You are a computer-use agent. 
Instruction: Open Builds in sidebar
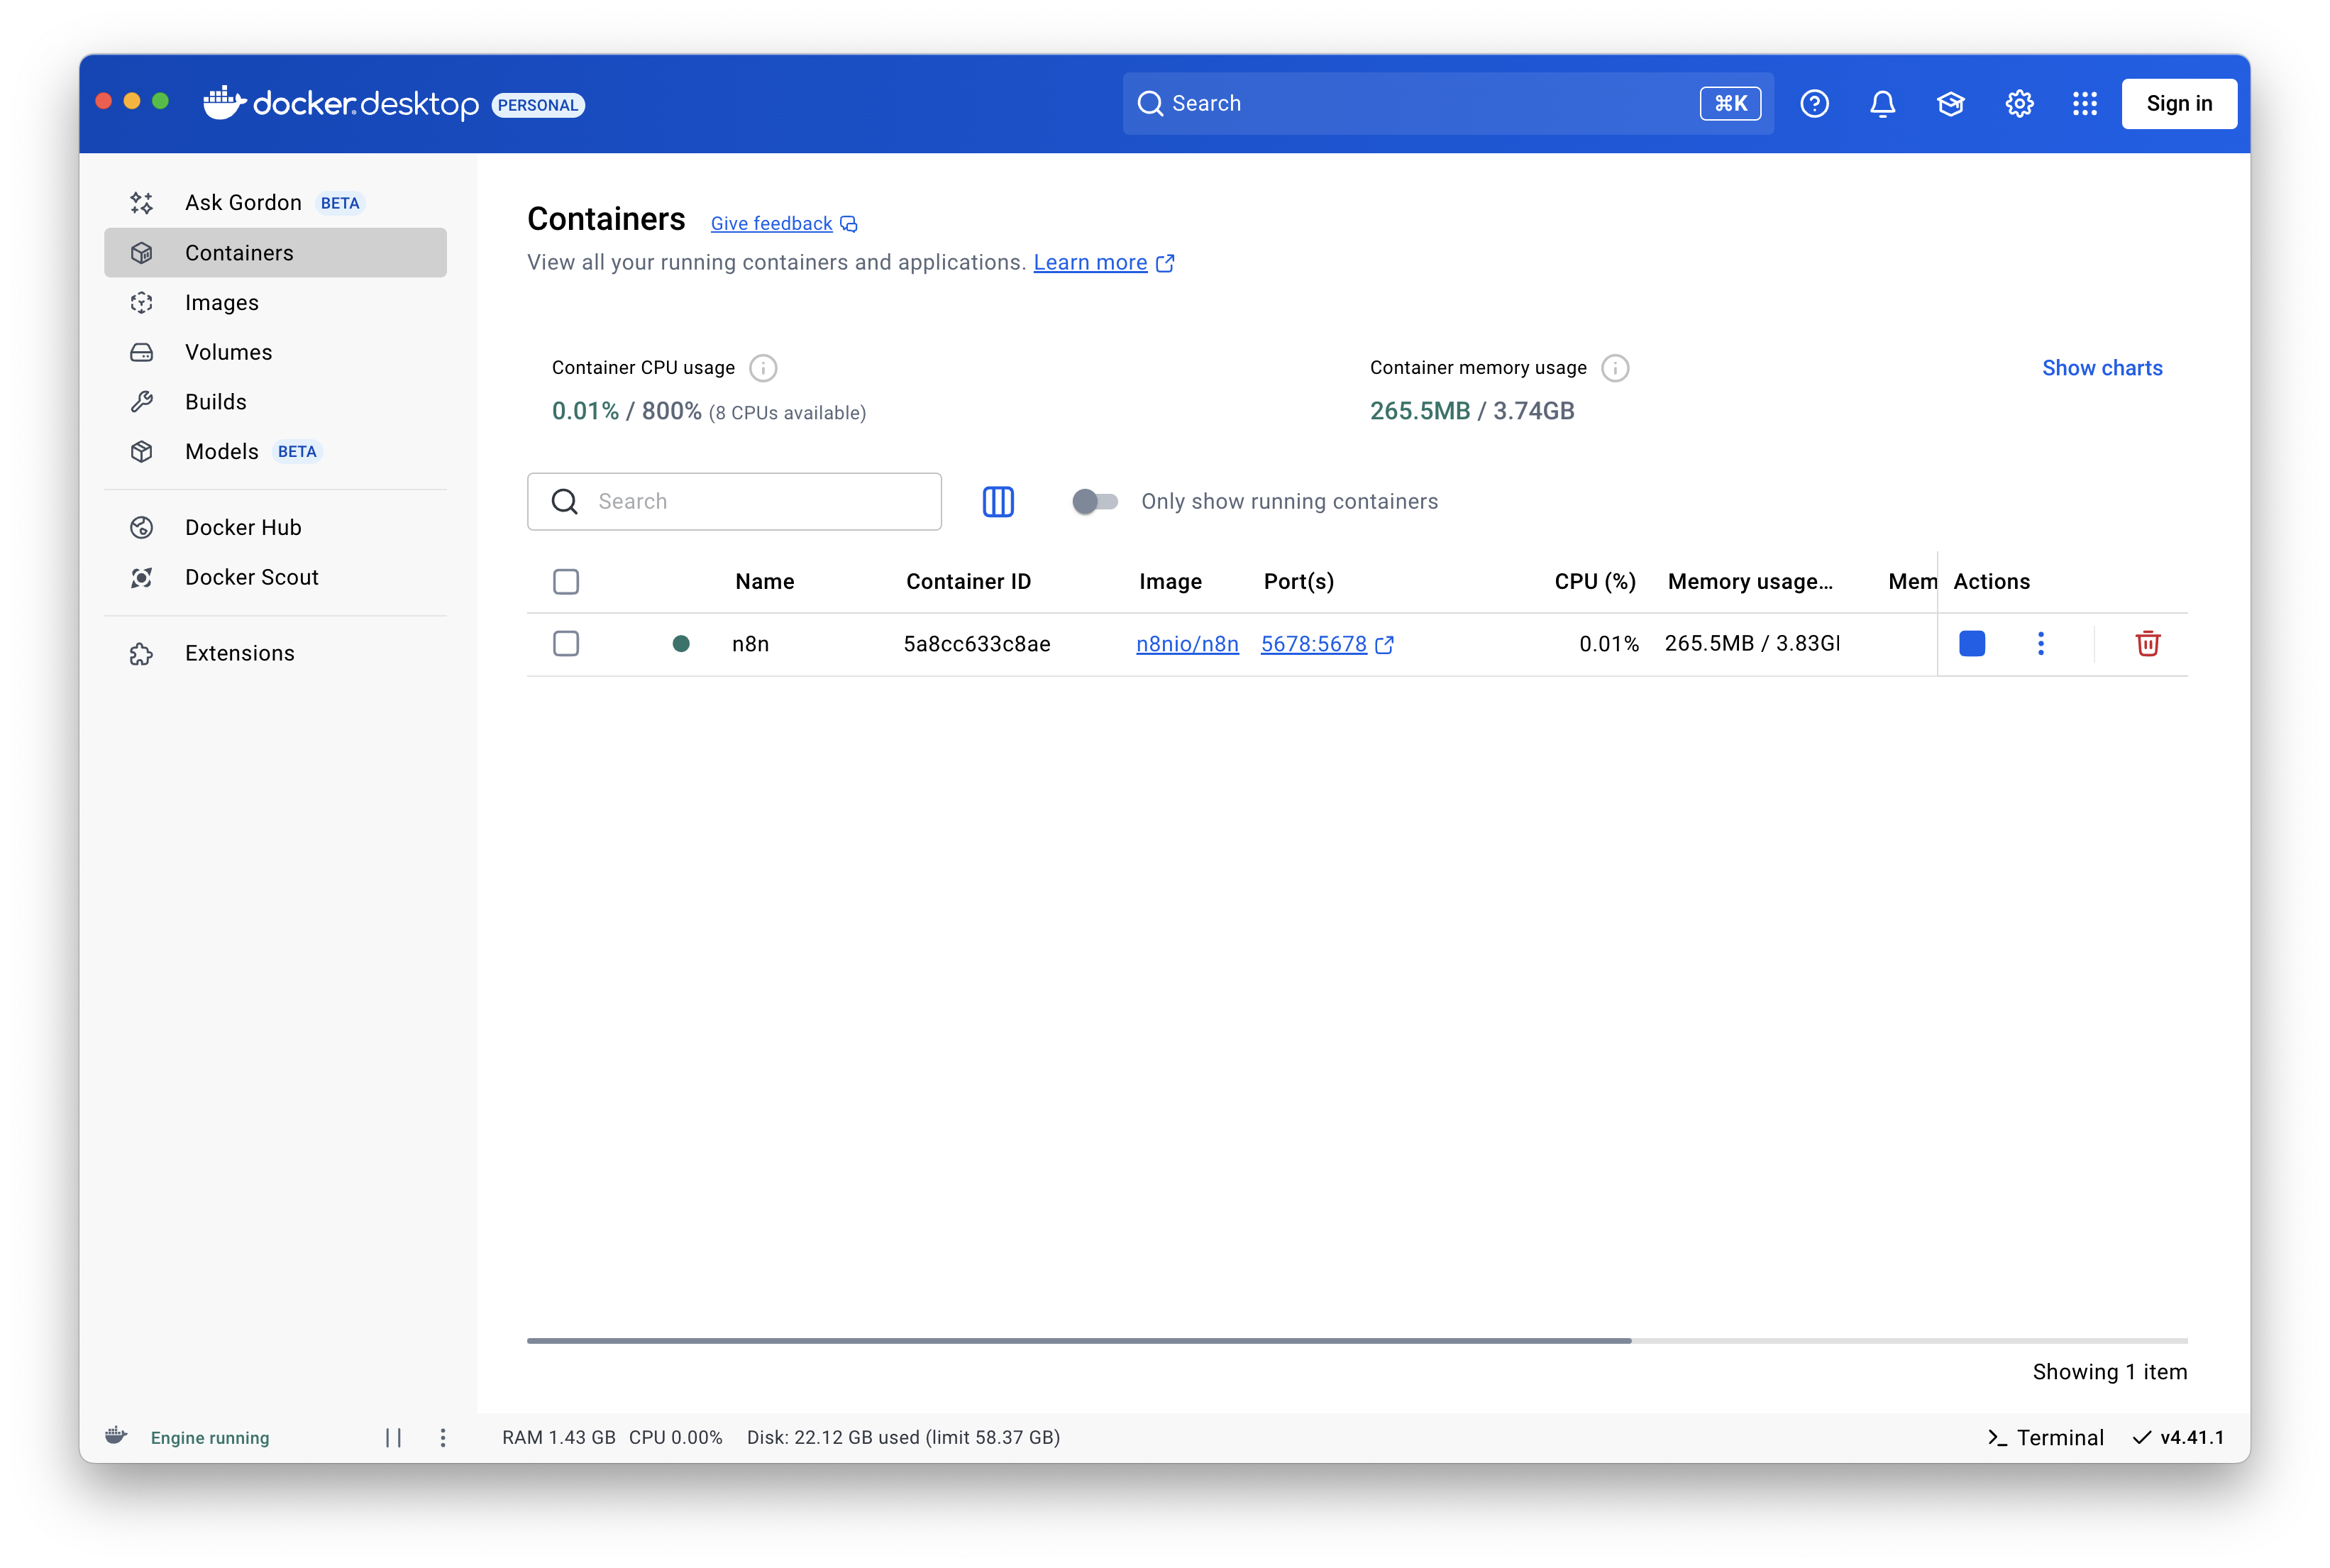click(275, 402)
